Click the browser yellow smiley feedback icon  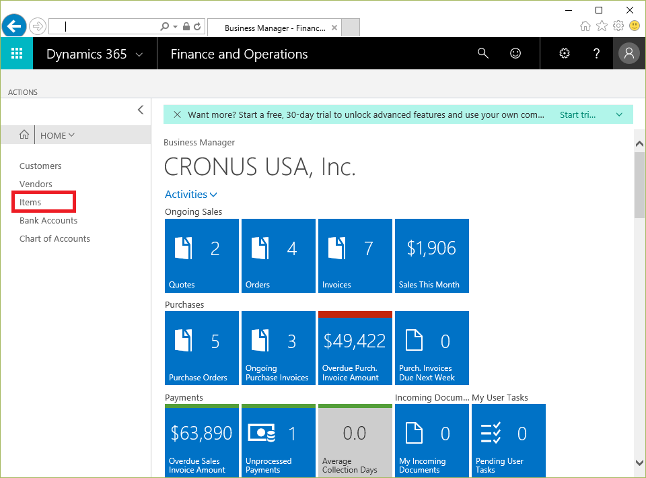[x=635, y=26]
